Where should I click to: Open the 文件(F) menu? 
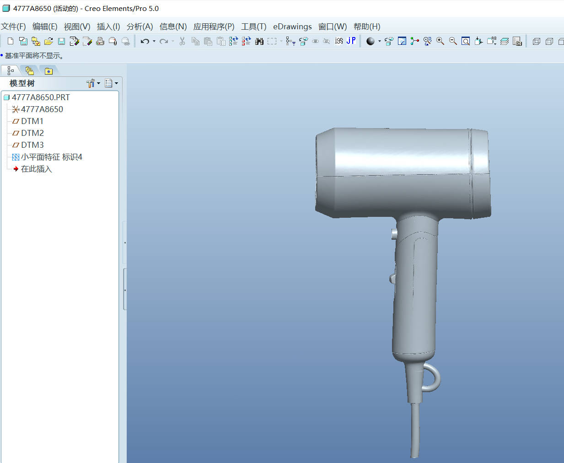click(x=13, y=27)
